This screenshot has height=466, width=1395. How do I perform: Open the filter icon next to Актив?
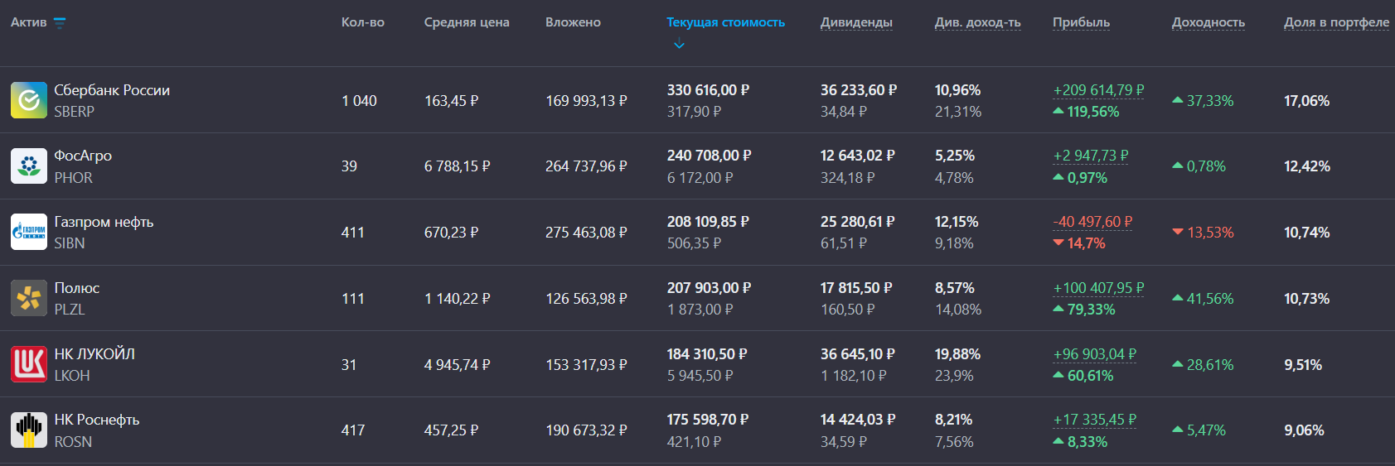[x=60, y=23]
